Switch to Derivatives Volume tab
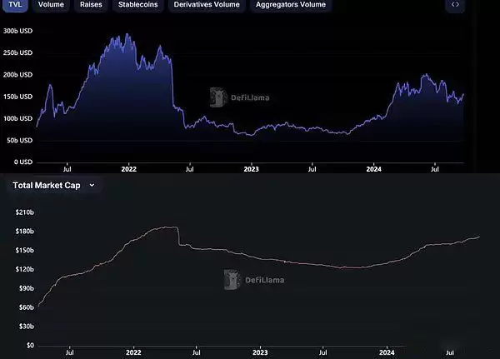Viewport: 500px width, 359px height. click(x=207, y=5)
